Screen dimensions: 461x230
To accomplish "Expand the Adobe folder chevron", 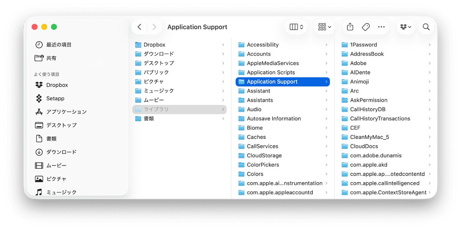I will 430,63.
